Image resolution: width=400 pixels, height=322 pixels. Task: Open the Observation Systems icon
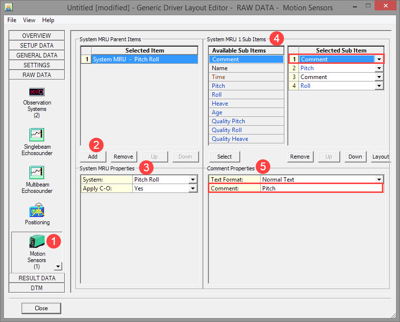[37, 92]
